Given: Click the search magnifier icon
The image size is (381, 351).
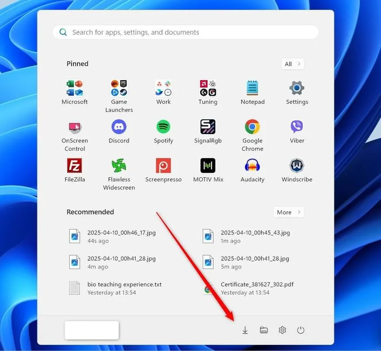Looking at the screenshot, I should 63,32.
